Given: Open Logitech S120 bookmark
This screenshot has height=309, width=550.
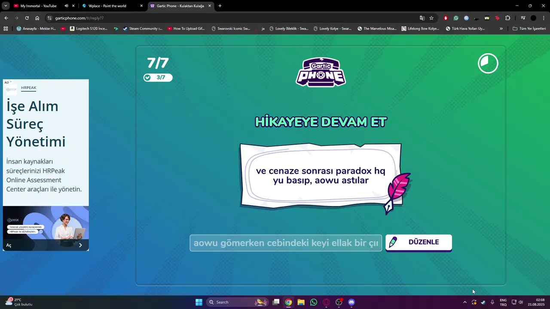Looking at the screenshot, I should 89,29.
